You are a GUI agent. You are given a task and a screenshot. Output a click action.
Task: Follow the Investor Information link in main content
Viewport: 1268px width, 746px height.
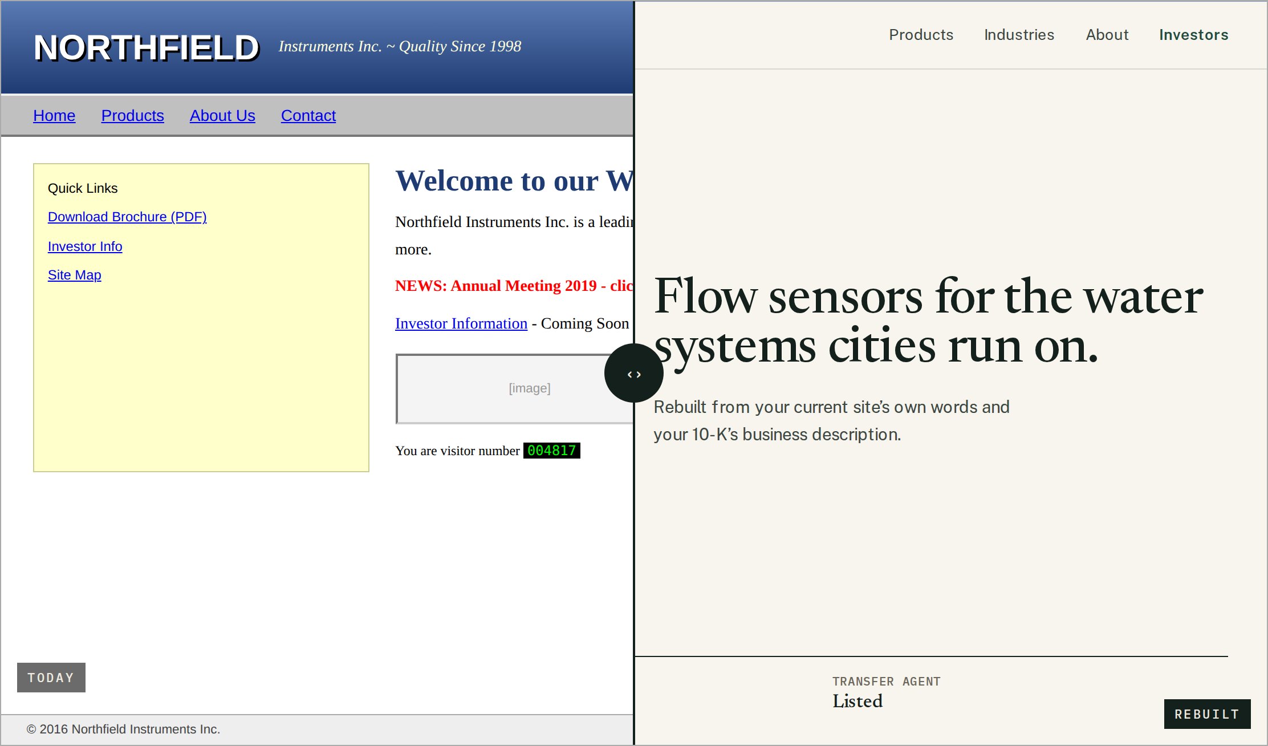point(461,323)
